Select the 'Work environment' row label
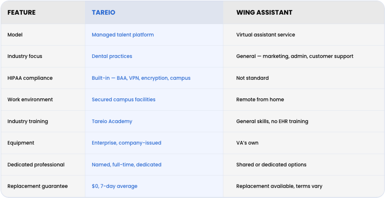Screen dimensions: 385x198 coord(30,99)
